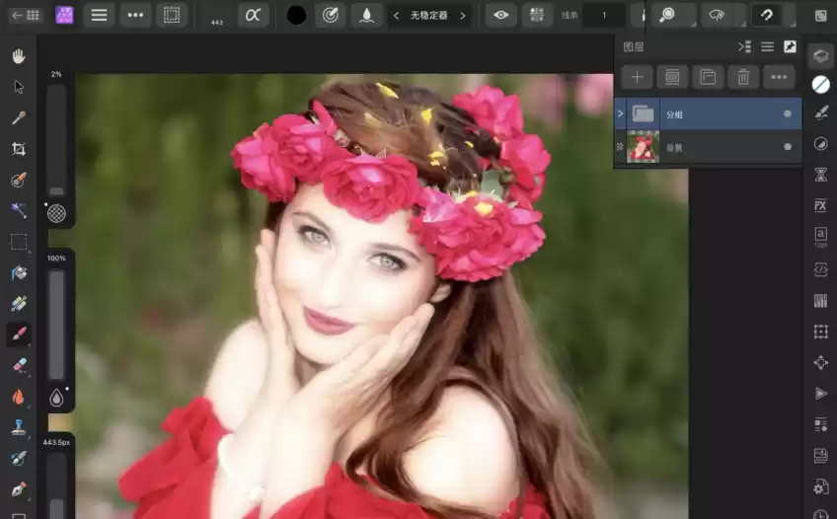
Task: Toggle the Layers panel pin
Action: coord(790,46)
